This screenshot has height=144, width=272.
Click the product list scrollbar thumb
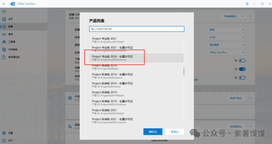(x=184, y=71)
